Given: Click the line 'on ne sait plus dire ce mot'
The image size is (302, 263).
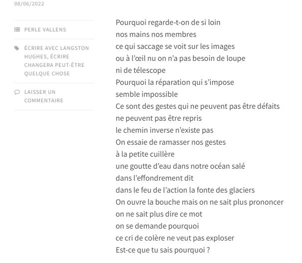Looking at the screenshot, I should [159, 214].
